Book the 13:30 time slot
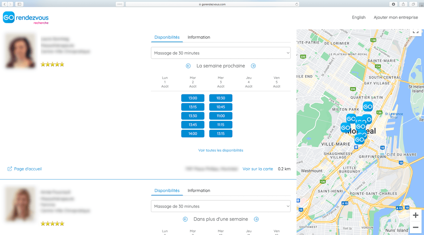 coord(193,116)
